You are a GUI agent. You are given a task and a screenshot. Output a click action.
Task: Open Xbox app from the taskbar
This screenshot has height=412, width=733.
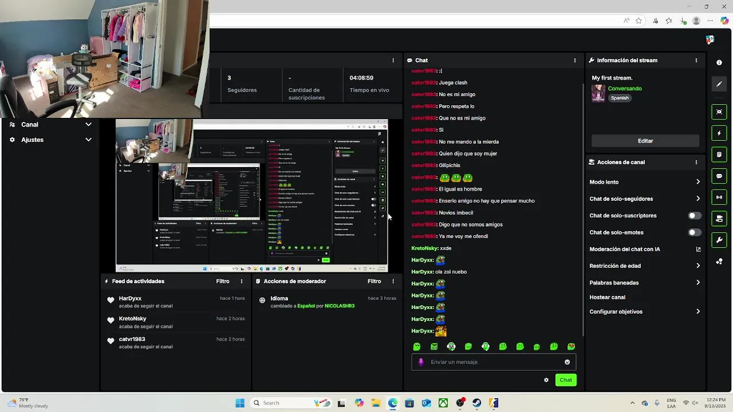pyautogui.click(x=443, y=403)
